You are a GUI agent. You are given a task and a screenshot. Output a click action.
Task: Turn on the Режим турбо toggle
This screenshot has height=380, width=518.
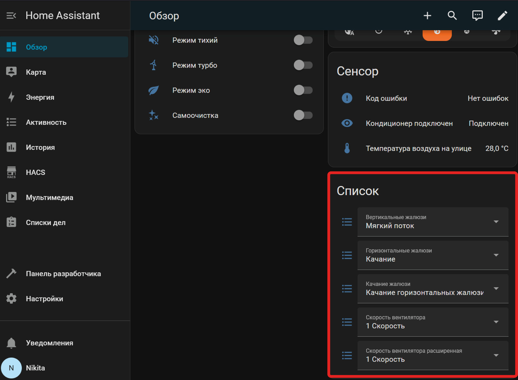click(303, 65)
